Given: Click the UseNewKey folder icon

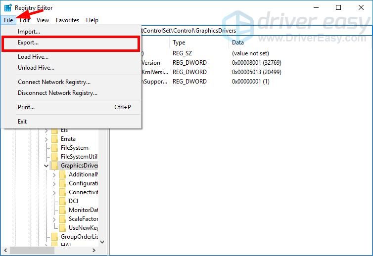Looking at the screenshot, I should click(63, 228).
